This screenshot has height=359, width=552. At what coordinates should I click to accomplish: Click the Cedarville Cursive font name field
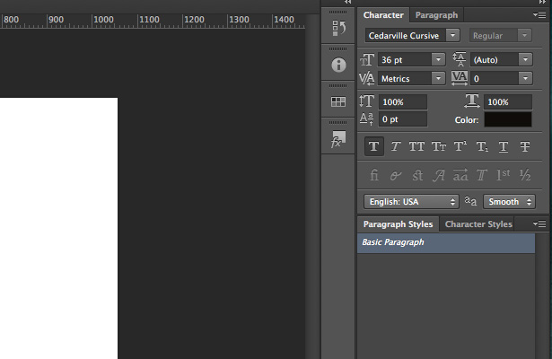tap(406, 36)
